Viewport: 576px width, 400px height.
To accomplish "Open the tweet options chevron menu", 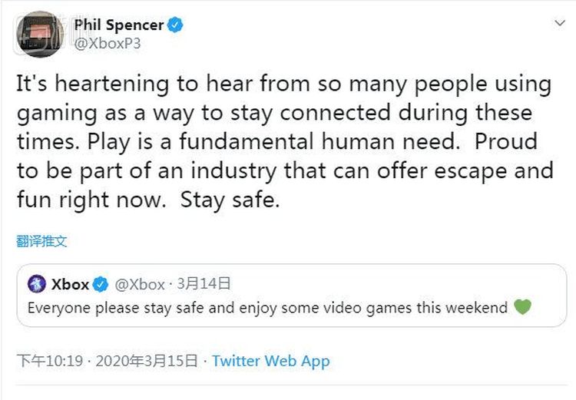I will coord(559,24).
